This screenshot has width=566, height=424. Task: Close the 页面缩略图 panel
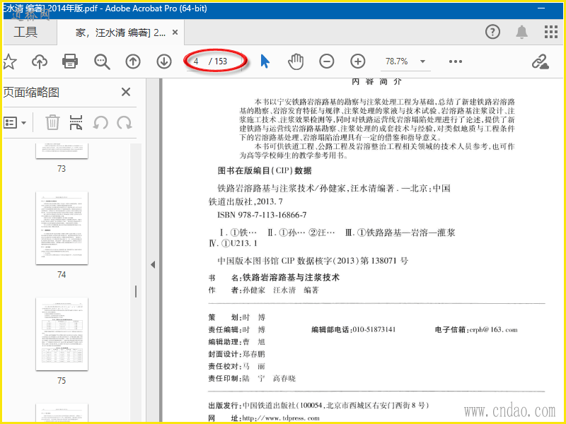click(126, 92)
